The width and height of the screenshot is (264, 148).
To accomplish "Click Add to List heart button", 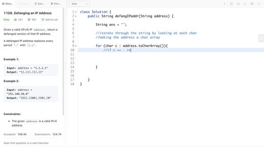I will (x=49, y=20).
